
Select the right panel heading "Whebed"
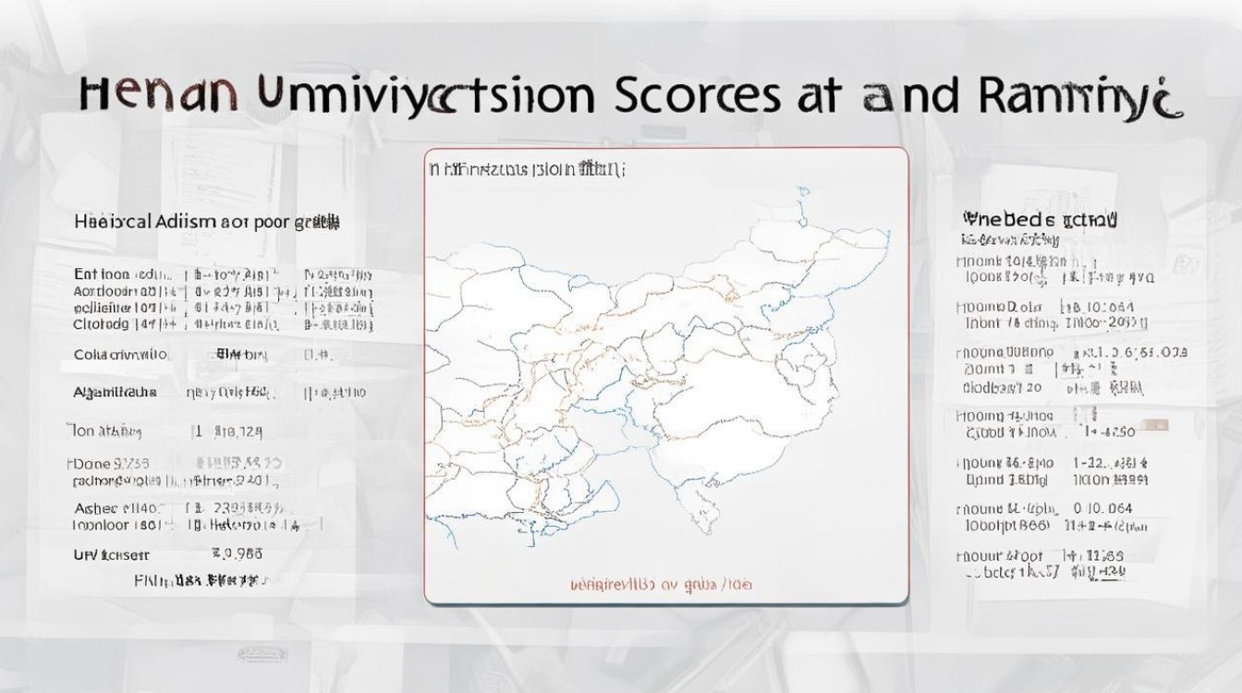[1040, 220]
